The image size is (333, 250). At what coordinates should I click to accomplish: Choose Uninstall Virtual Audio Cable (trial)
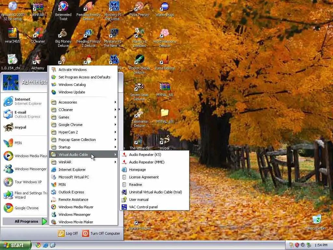pyautogui.click(x=154, y=192)
